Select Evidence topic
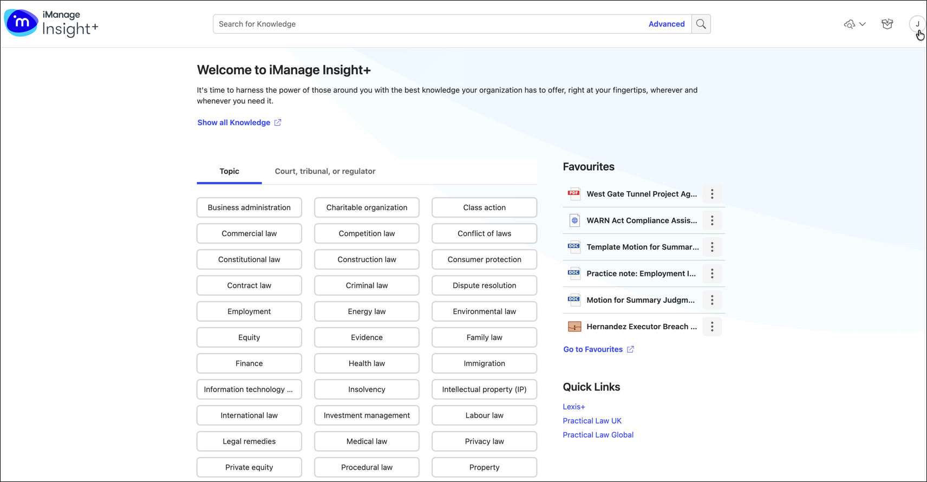The image size is (927, 482). point(367,337)
